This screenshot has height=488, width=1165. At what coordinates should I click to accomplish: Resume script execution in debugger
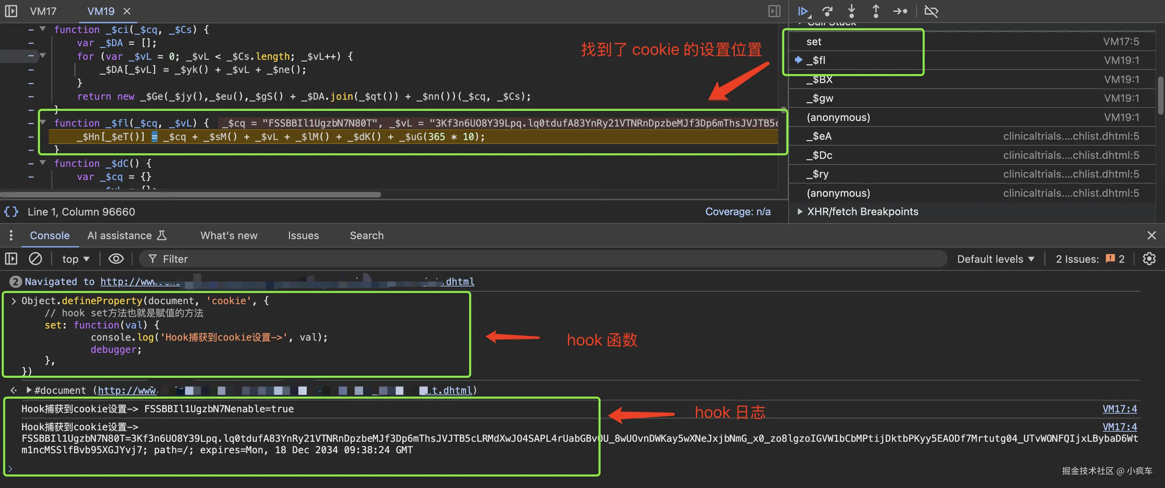point(803,11)
